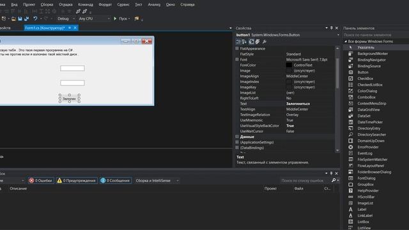Select DateTimePicker in the toolbox
The height and width of the screenshot is (230, 409).
(370, 122)
